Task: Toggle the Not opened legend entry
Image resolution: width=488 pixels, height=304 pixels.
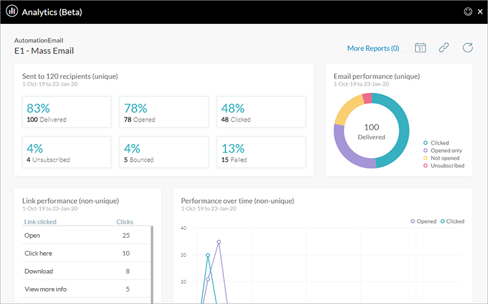Action: (444, 158)
